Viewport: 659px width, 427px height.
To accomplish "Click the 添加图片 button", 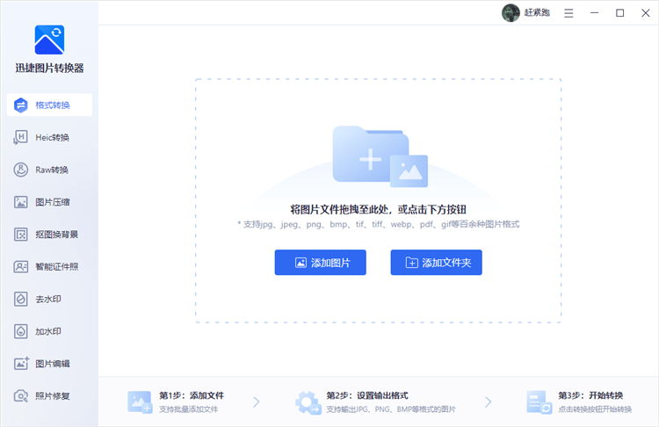I will tap(320, 263).
